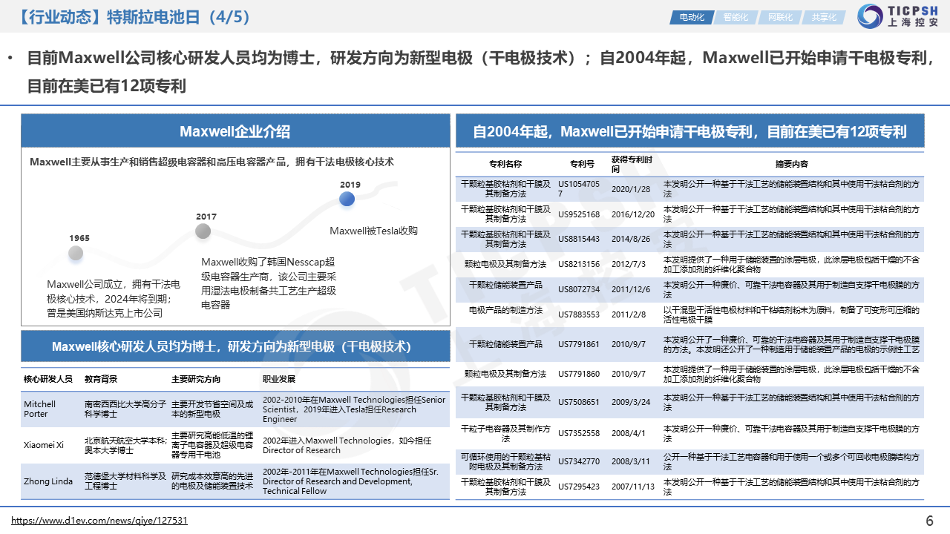
Task: Select the US7295423 patent row
Action: click(x=578, y=487)
